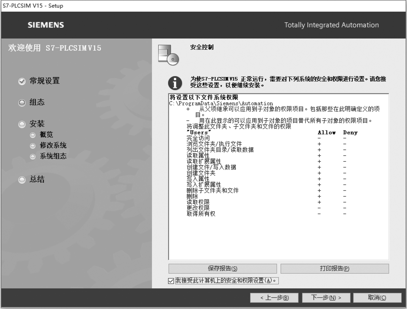The image size is (407, 309).
Task: Click the information 'i' icon
Action: tap(175, 83)
